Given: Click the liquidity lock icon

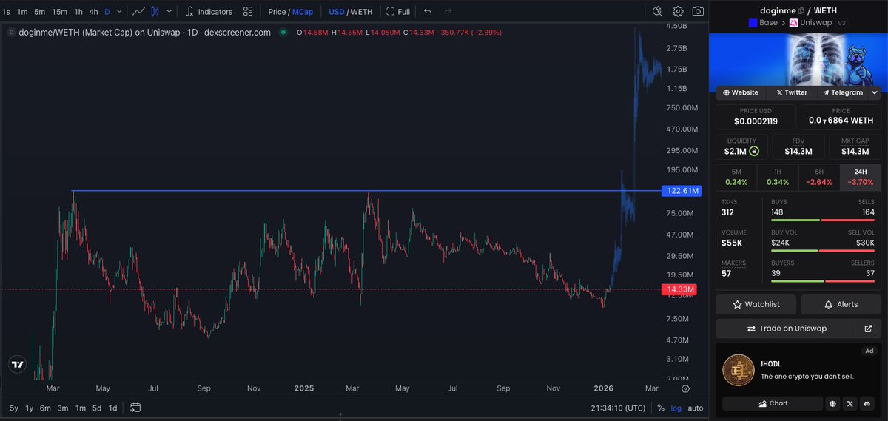Looking at the screenshot, I should (x=754, y=151).
